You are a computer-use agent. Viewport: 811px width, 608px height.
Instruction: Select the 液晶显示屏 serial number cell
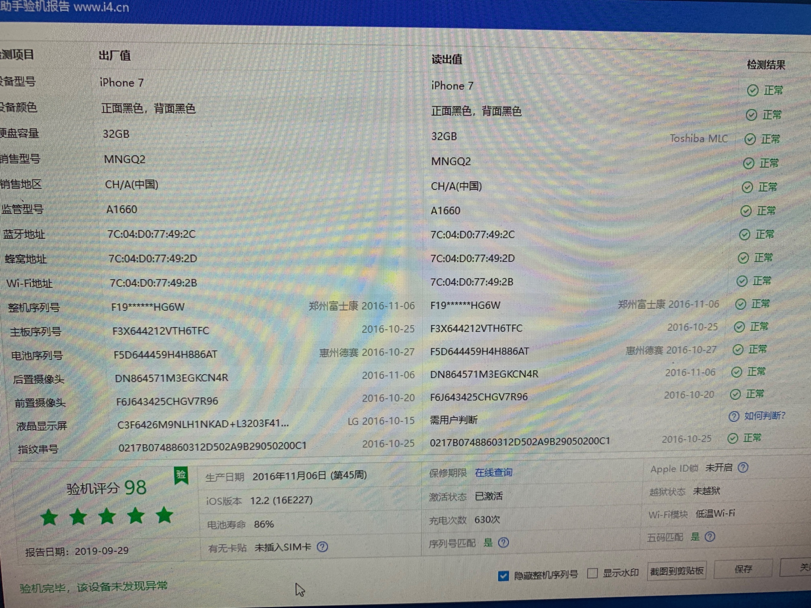(x=203, y=424)
